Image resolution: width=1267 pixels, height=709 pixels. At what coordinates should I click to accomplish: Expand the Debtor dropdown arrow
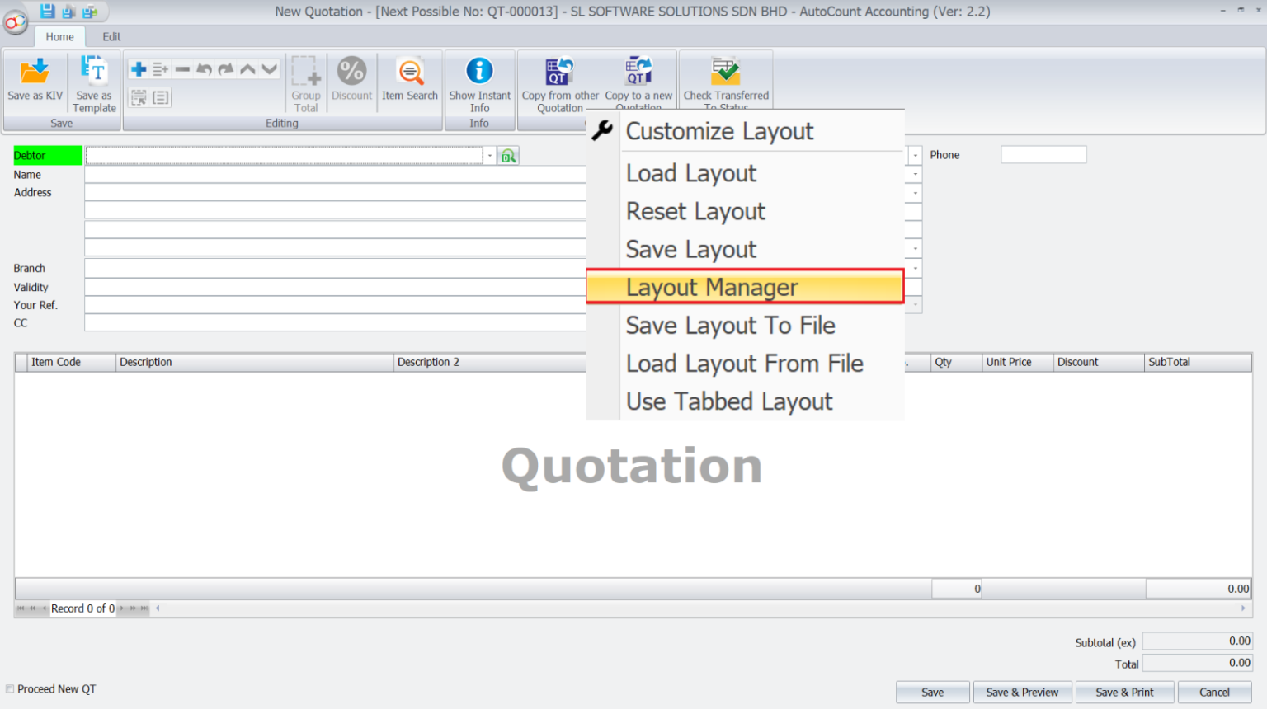(489, 156)
